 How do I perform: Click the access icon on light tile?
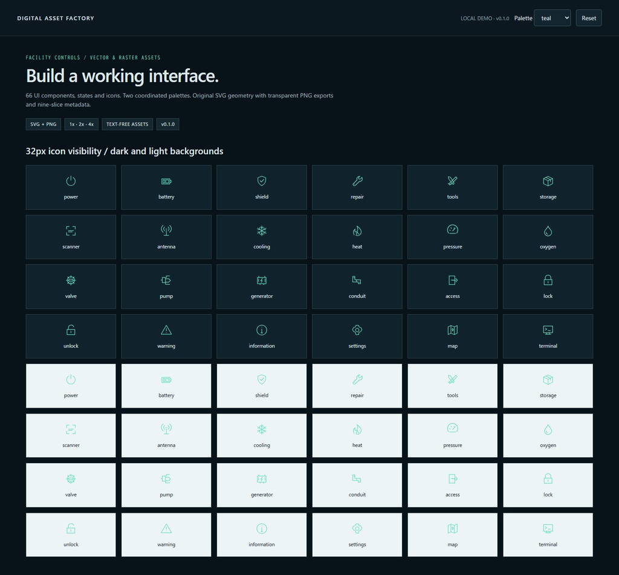[452, 479]
